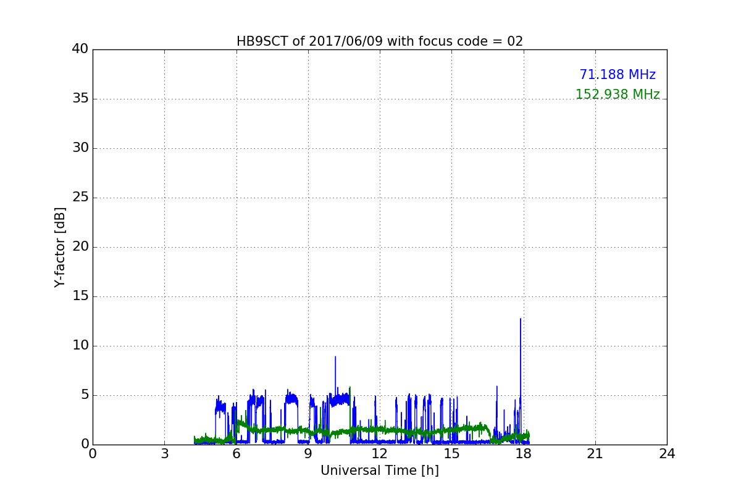Viewport: 741px width, 494px height.
Task: Click the y-axis tick label 20
Action: point(80,247)
